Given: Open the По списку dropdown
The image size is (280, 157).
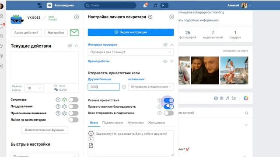Looking at the screenshot, I should click(45, 155).
